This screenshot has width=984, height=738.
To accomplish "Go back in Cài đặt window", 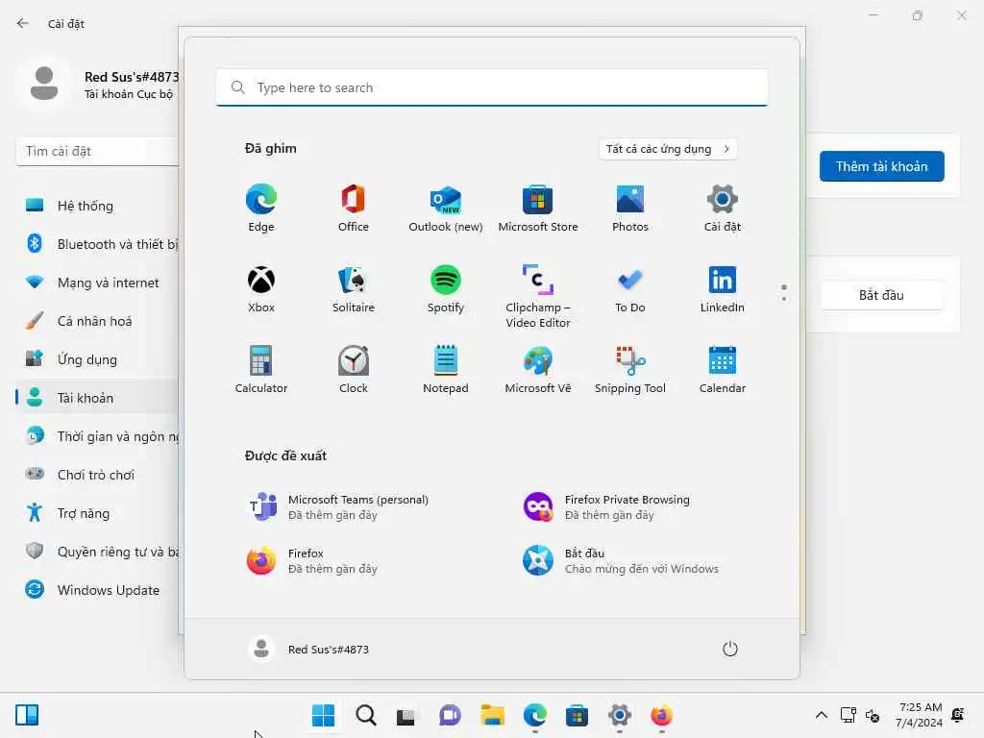I will click(x=23, y=23).
